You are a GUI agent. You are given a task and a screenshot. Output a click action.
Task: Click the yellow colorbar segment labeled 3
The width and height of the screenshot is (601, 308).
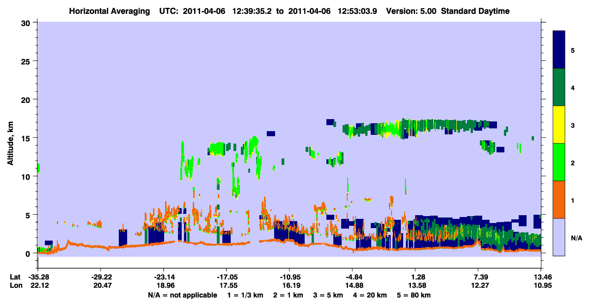click(x=559, y=125)
